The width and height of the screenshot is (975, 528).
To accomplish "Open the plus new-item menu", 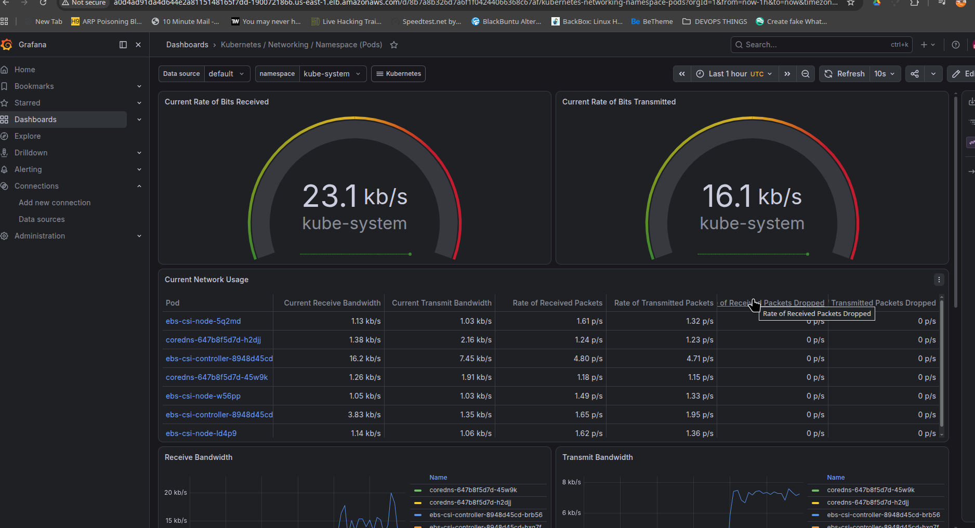I will 928,45.
